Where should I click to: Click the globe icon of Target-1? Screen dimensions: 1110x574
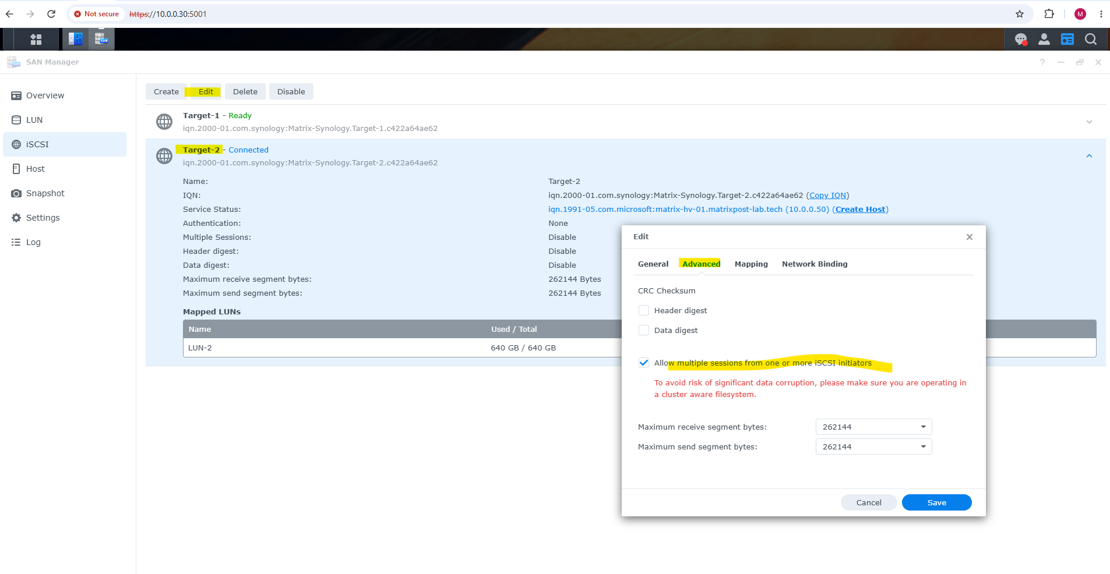pyautogui.click(x=164, y=122)
